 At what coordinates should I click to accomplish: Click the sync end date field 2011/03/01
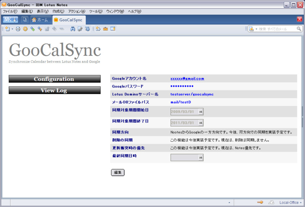(x=184, y=123)
